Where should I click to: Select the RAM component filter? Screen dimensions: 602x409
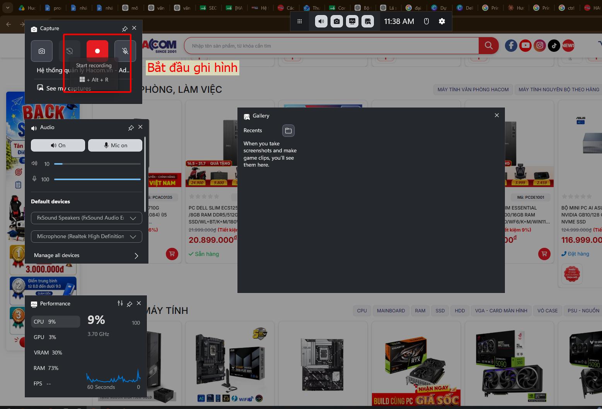(x=420, y=311)
